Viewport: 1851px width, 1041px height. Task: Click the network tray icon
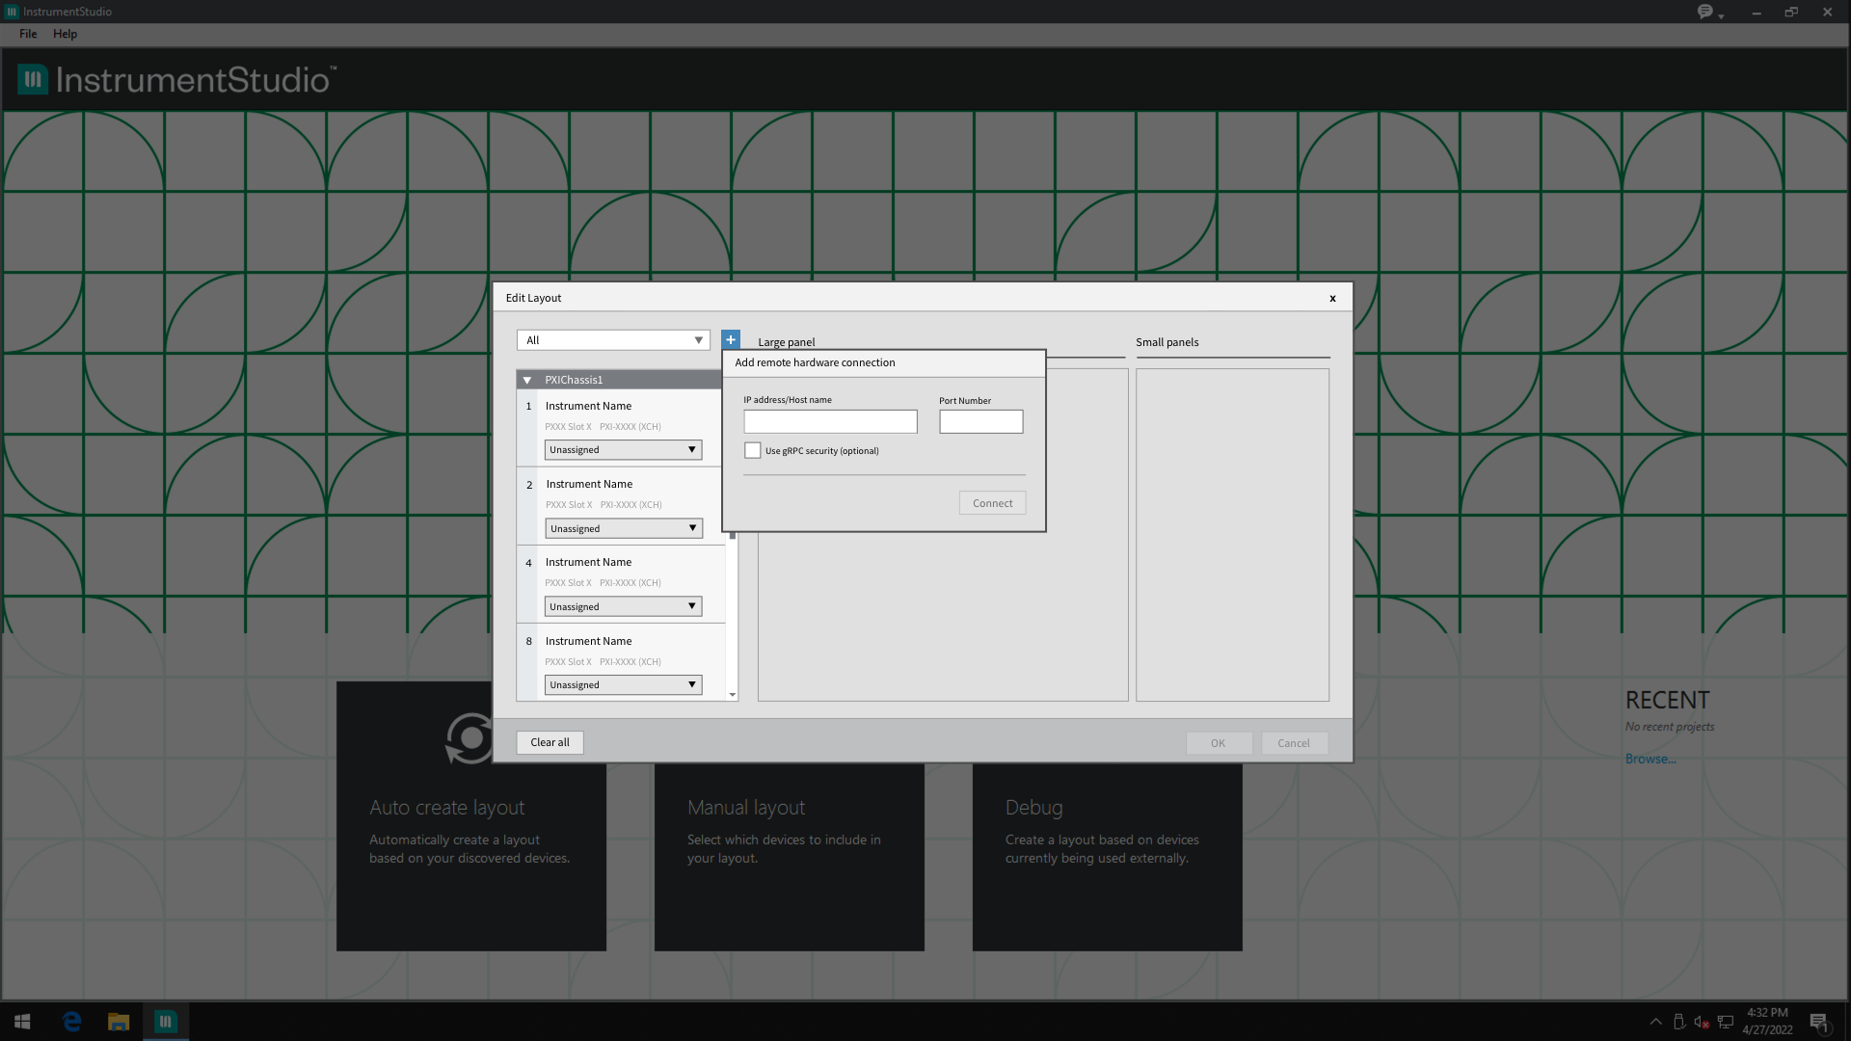[1726, 1022]
